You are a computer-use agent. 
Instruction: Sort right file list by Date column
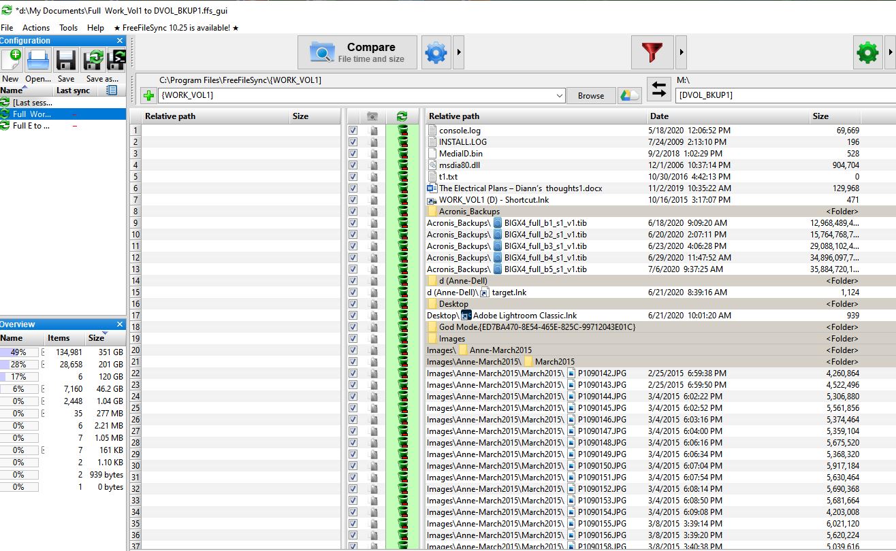[x=727, y=116]
